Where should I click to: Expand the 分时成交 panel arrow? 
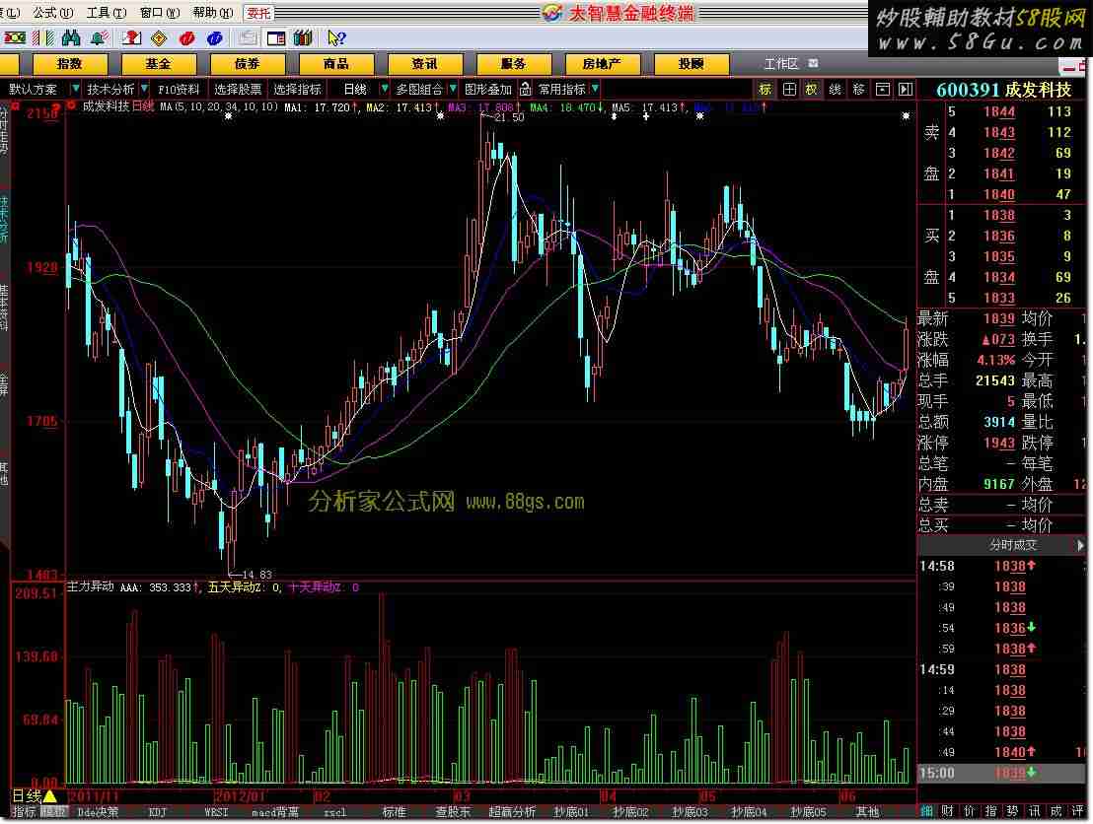pos(1080,545)
